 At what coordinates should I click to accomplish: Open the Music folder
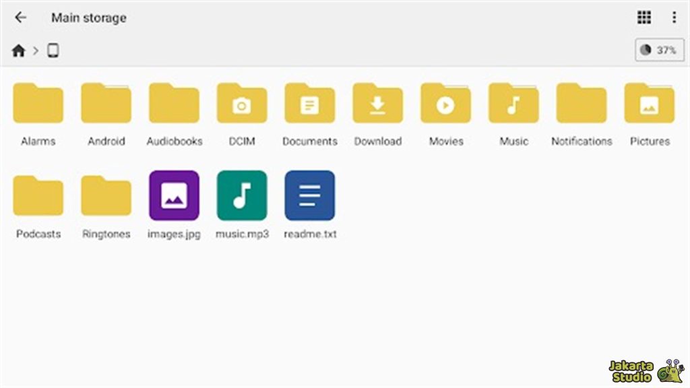coord(513,104)
